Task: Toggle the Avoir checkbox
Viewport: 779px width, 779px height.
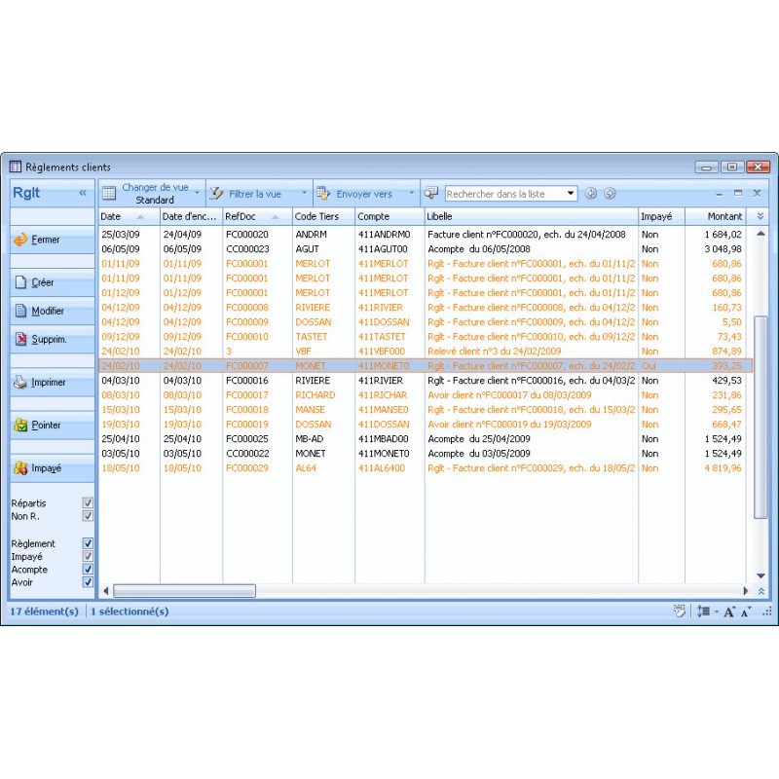Action: [x=88, y=581]
